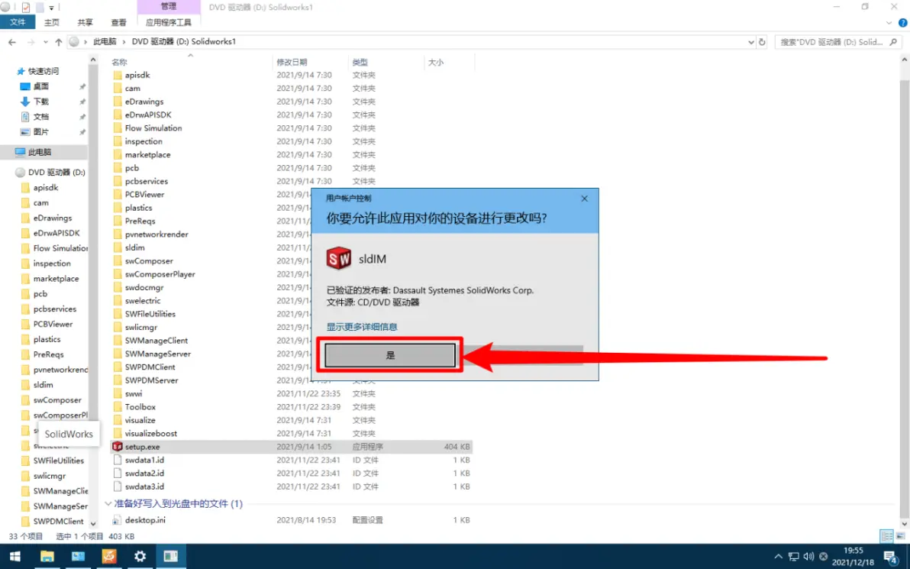Select the desktop.ini file icon
Screen dimensions: 910x569
pos(118,520)
